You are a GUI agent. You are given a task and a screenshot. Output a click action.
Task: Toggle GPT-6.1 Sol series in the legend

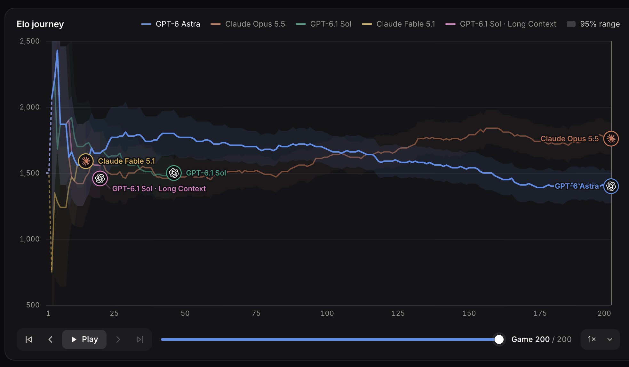[x=323, y=24]
